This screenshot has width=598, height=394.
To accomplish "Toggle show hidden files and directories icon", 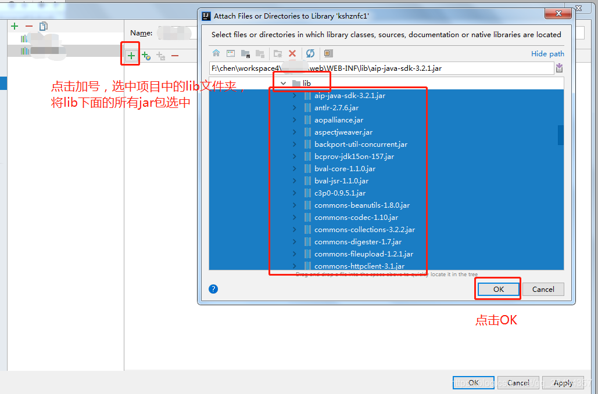I will (x=328, y=53).
